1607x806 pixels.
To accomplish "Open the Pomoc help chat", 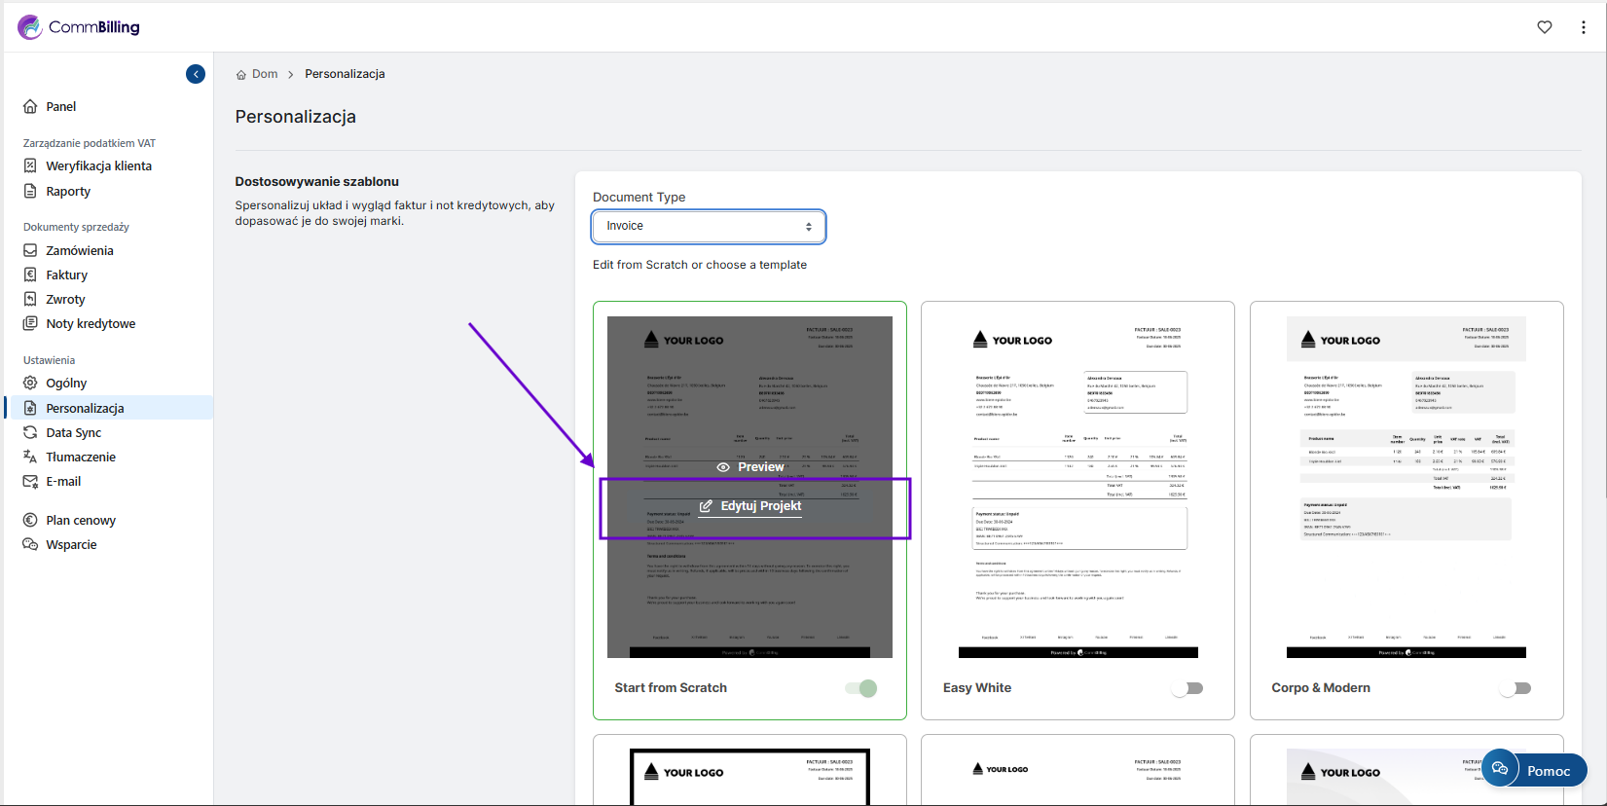I will [x=1535, y=770].
